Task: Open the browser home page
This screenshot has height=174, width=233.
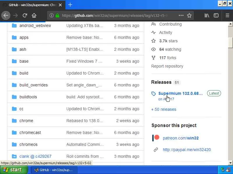Action: (34, 15)
